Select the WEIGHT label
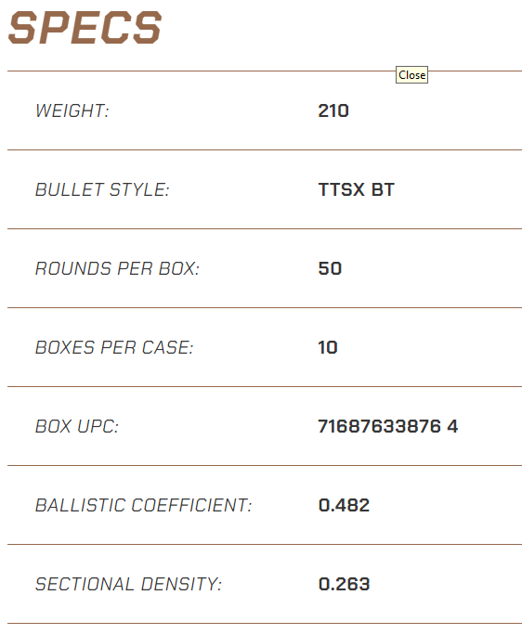Viewport: 522px width, 634px height. [x=72, y=110]
